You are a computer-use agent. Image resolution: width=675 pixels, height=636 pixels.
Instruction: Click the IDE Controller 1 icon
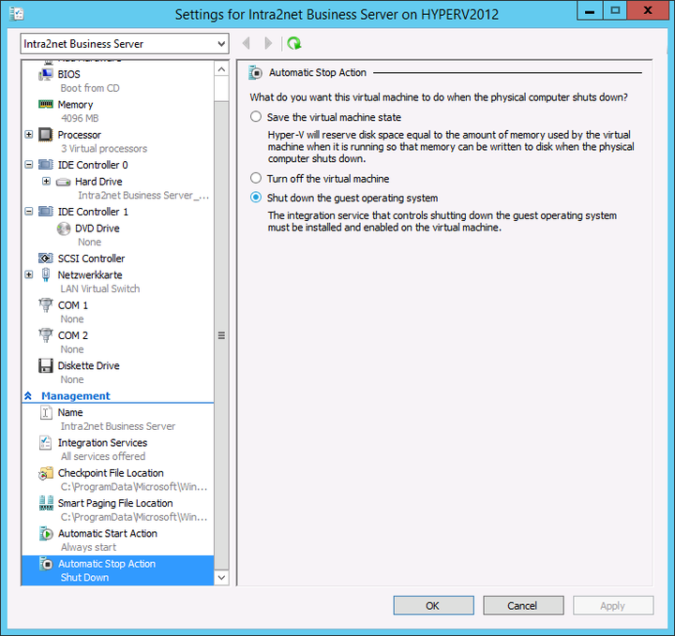click(46, 212)
